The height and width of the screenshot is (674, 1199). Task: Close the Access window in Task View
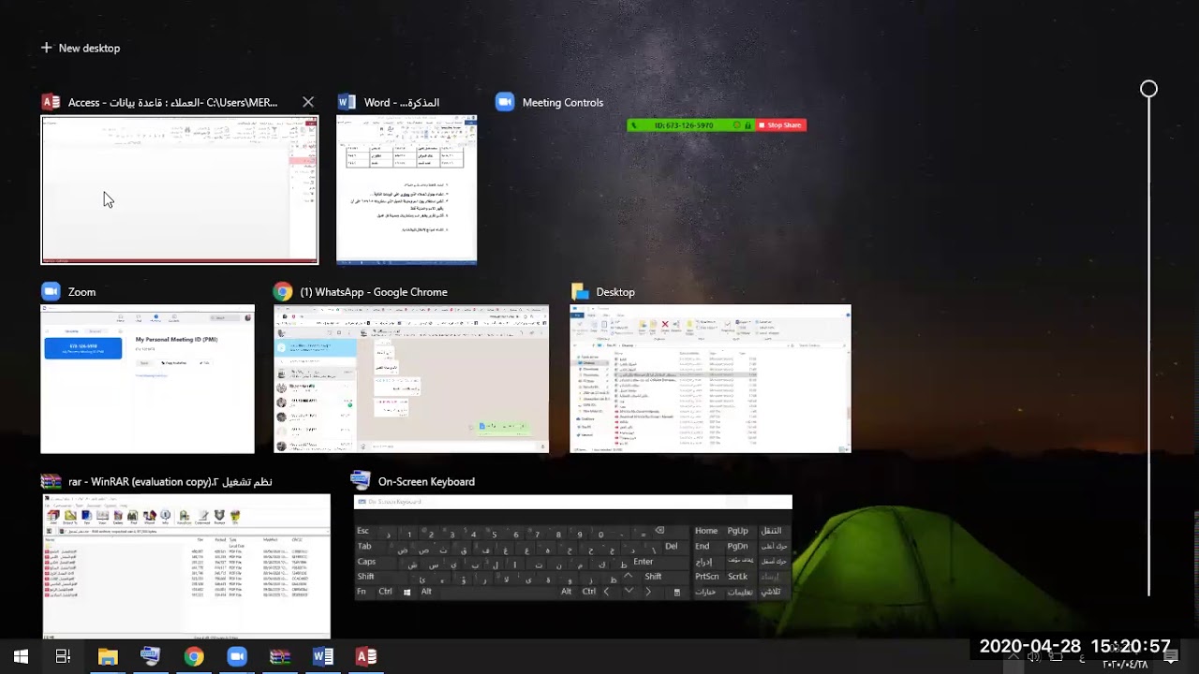tap(308, 102)
